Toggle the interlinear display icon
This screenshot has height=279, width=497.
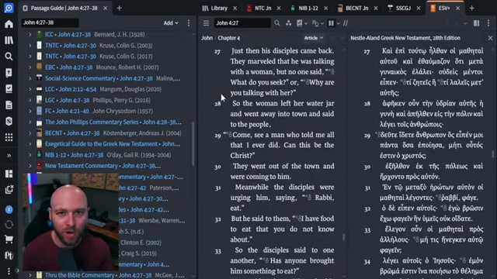click(315, 23)
